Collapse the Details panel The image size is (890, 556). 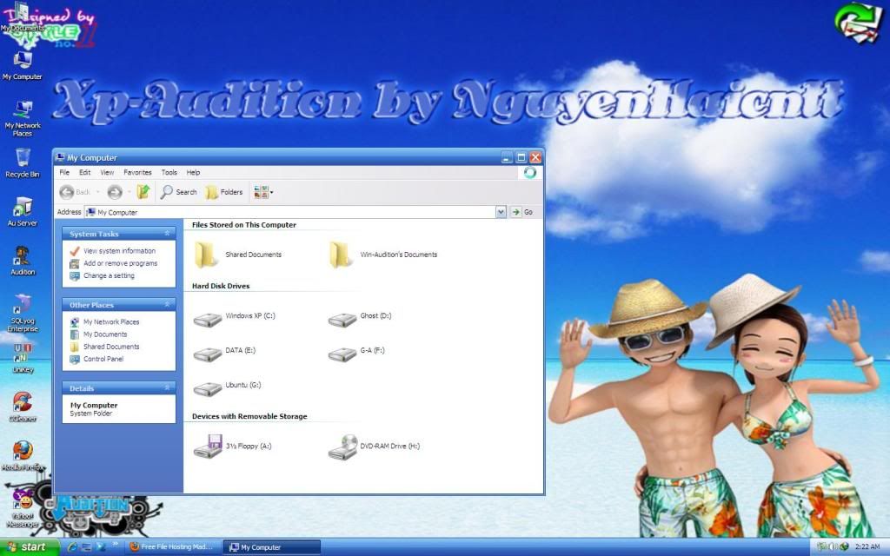coord(167,388)
